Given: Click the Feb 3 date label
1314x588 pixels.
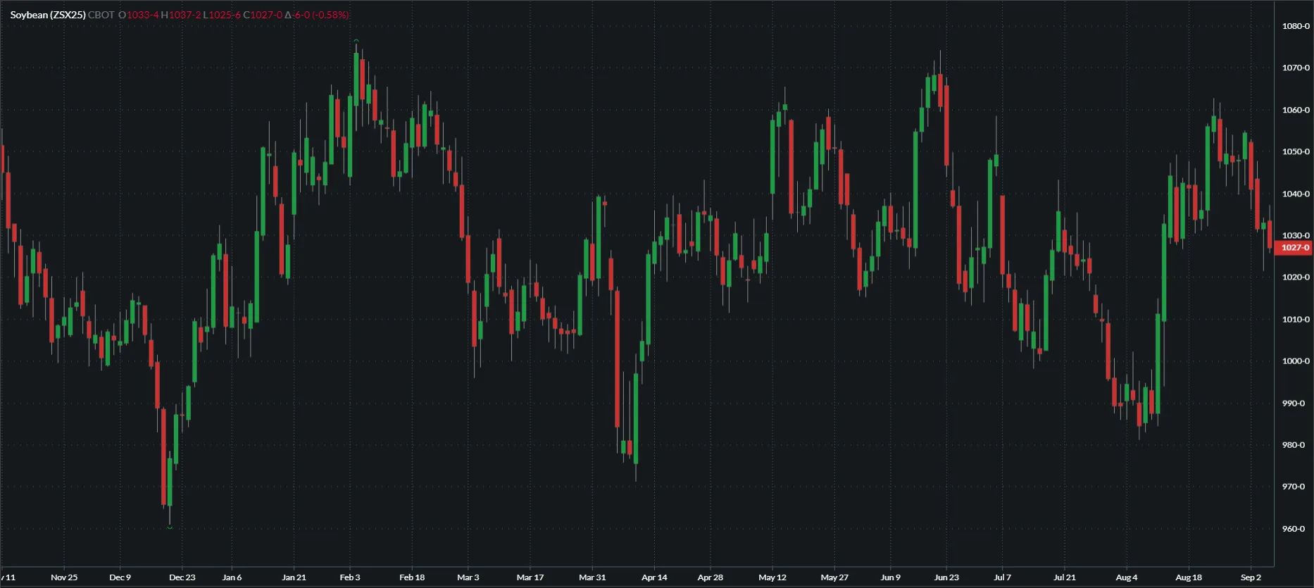Looking at the screenshot, I should 350,577.
